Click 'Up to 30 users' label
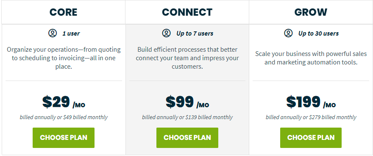 click(318, 33)
